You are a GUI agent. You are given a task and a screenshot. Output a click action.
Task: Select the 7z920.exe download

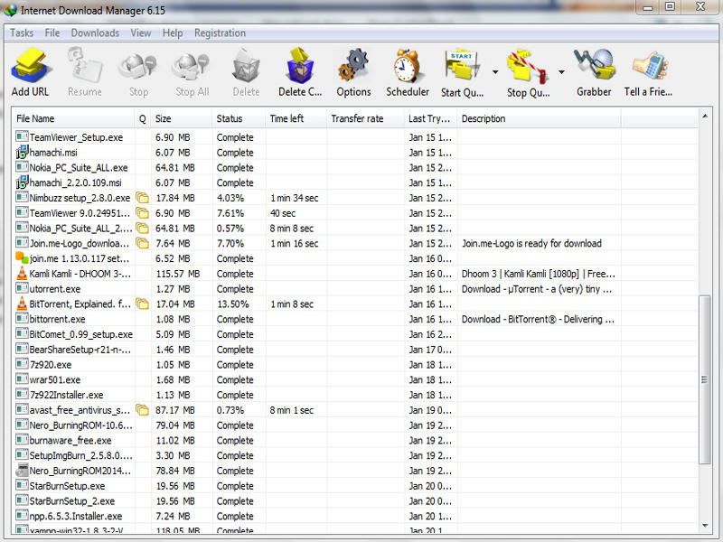[355, 365]
